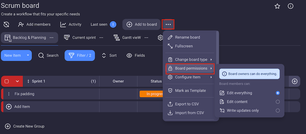Open the three-dots board options menu
Viewport: 306px width, 134px height.
click(x=168, y=24)
